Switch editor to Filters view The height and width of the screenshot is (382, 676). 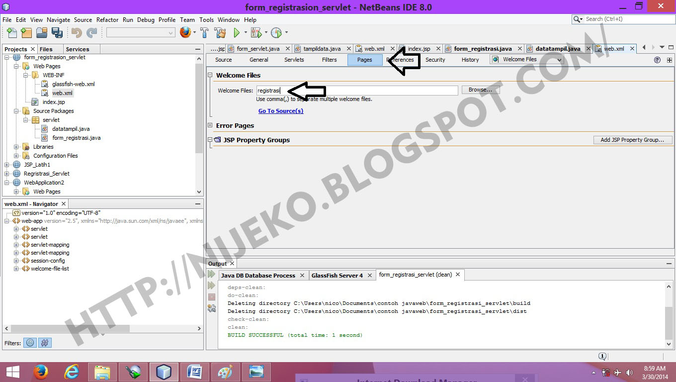(329, 60)
